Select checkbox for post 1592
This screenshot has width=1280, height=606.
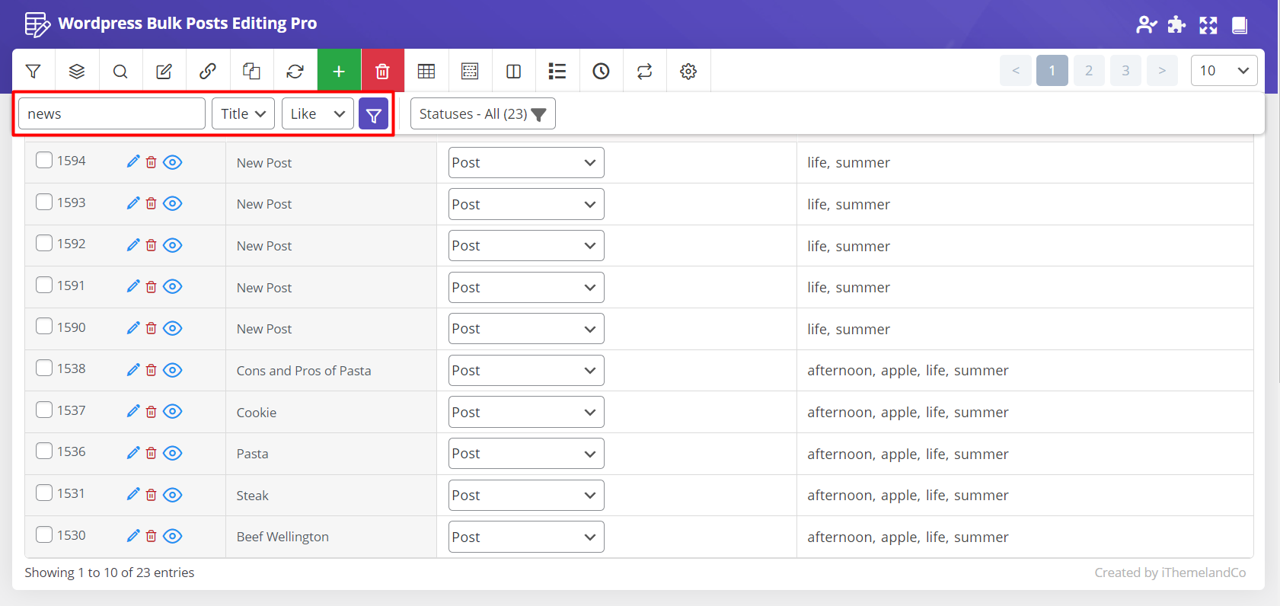[x=44, y=243]
